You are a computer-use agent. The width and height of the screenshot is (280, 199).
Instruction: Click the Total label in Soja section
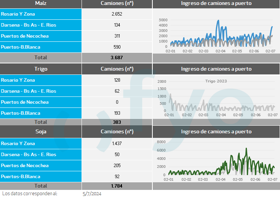(x=41, y=186)
